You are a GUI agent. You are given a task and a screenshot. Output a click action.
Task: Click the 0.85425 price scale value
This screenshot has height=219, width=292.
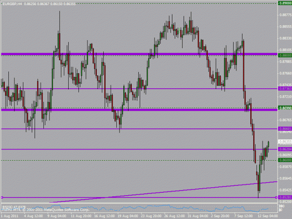[285, 190]
